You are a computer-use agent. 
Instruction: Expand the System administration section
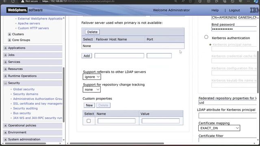tap(5, 140)
